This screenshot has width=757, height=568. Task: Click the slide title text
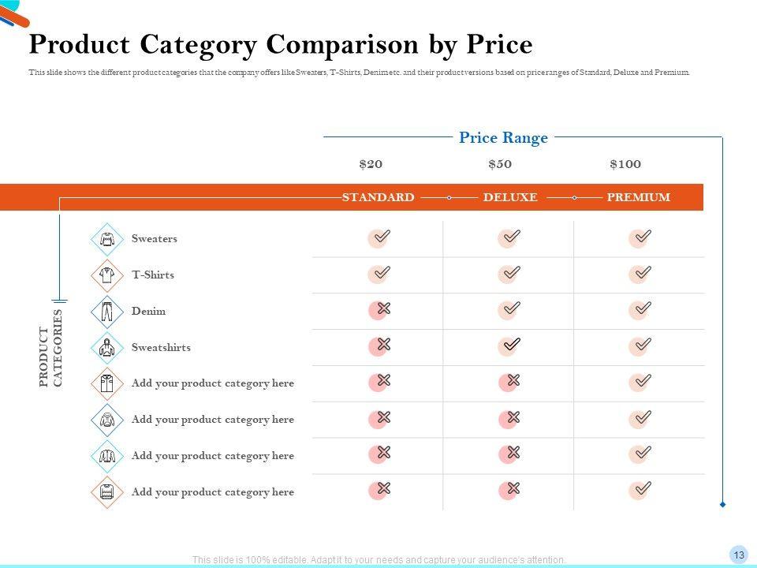tap(280, 45)
